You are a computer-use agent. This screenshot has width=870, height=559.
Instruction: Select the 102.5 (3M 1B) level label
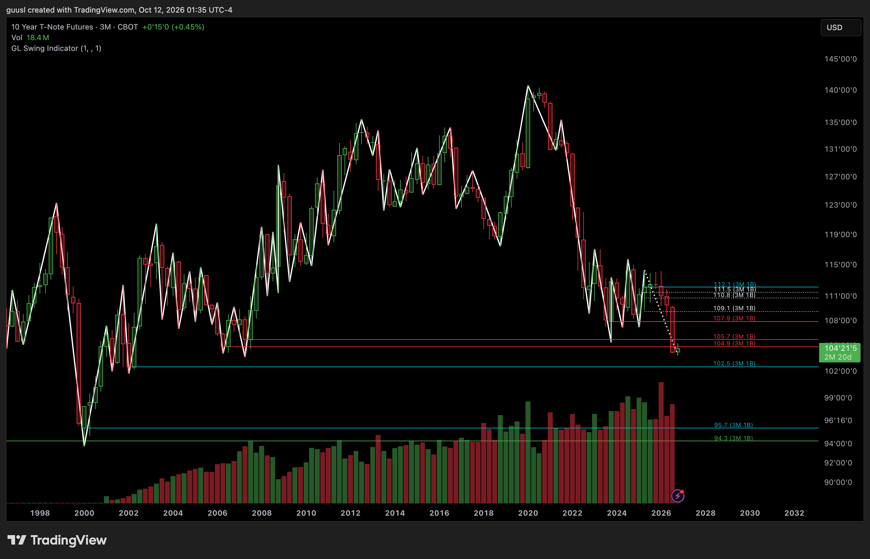[x=734, y=363]
